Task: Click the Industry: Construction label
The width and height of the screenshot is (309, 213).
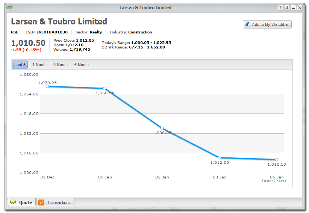Action: (x=131, y=32)
